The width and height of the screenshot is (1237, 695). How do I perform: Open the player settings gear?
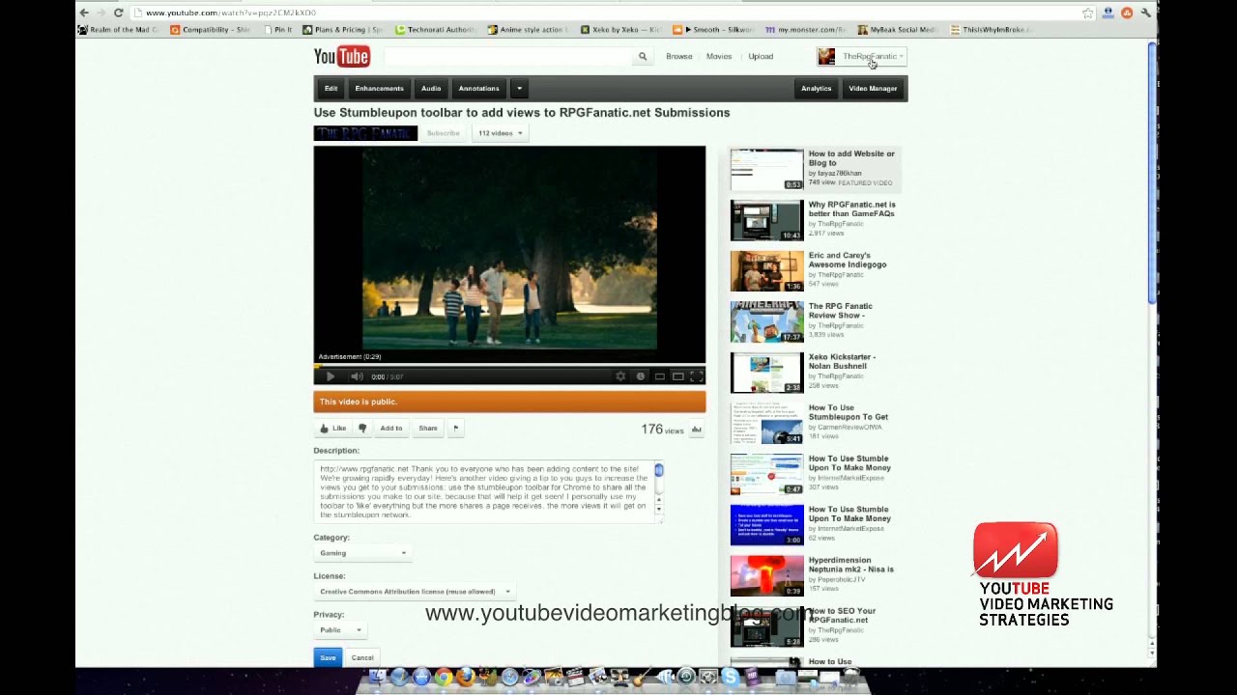pyautogui.click(x=620, y=376)
